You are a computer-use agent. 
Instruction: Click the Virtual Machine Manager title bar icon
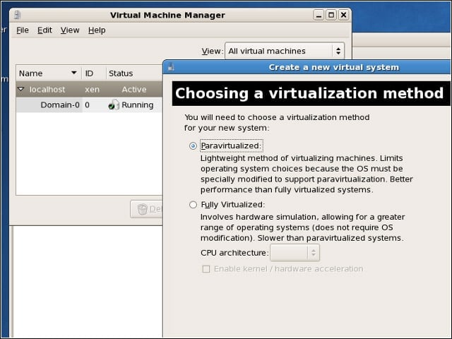pyautogui.click(x=17, y=15)
